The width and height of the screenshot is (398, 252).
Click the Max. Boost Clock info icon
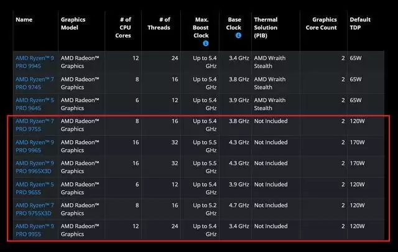[206, 44]
